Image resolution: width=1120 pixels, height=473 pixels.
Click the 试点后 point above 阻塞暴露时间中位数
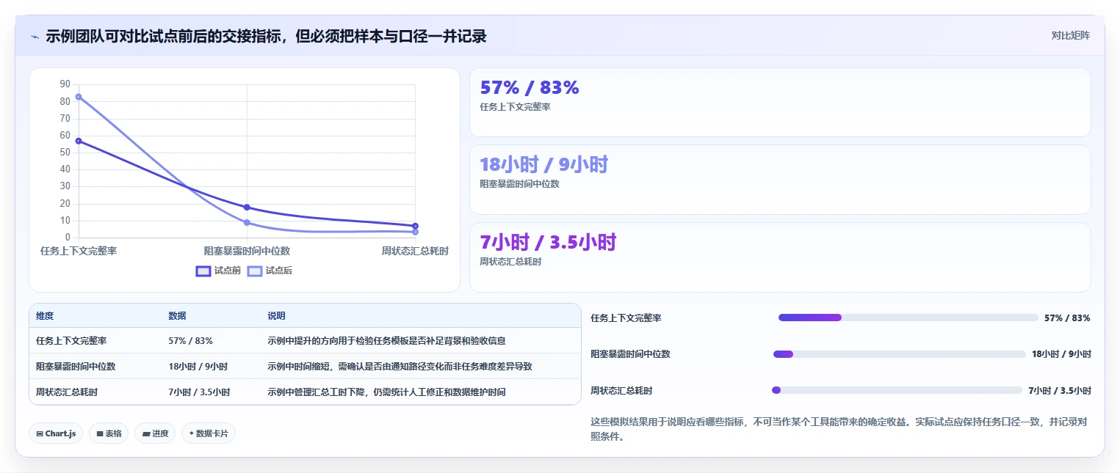(247, 222)
